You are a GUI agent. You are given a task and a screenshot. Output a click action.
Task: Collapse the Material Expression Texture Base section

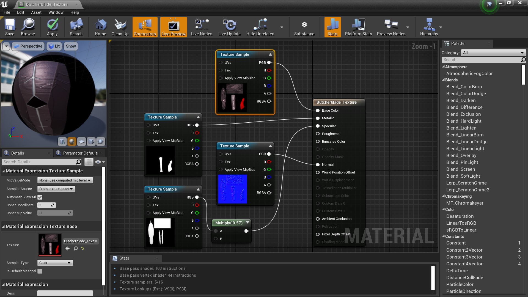[x=4, y=227]
